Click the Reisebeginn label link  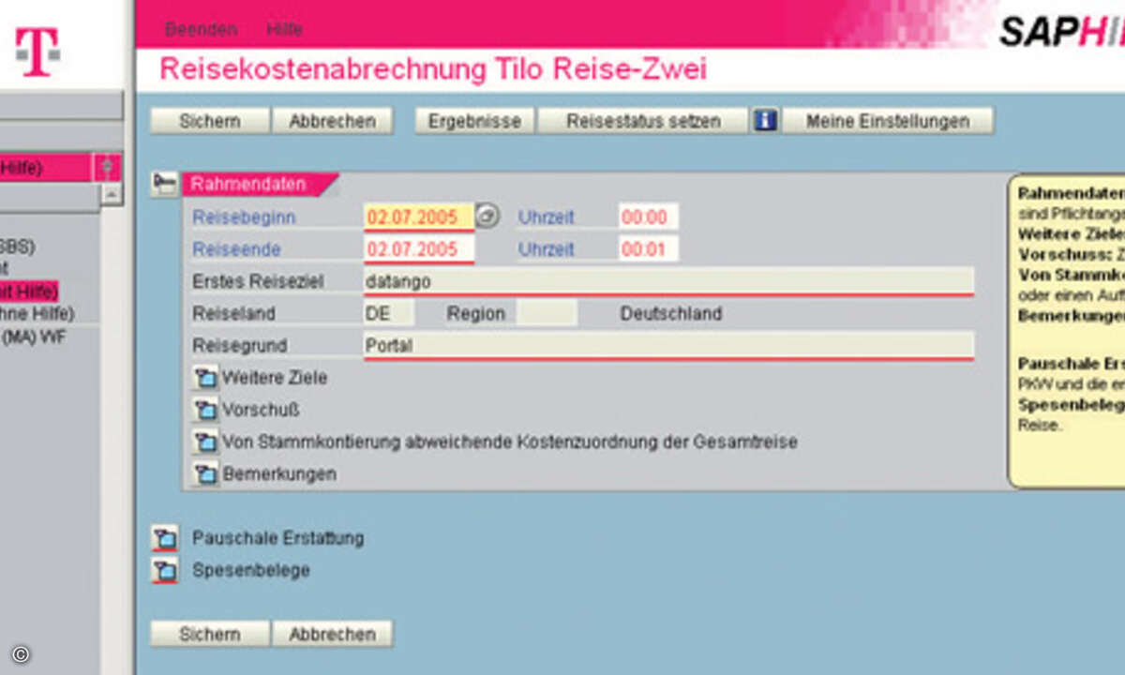coord(244,217)
